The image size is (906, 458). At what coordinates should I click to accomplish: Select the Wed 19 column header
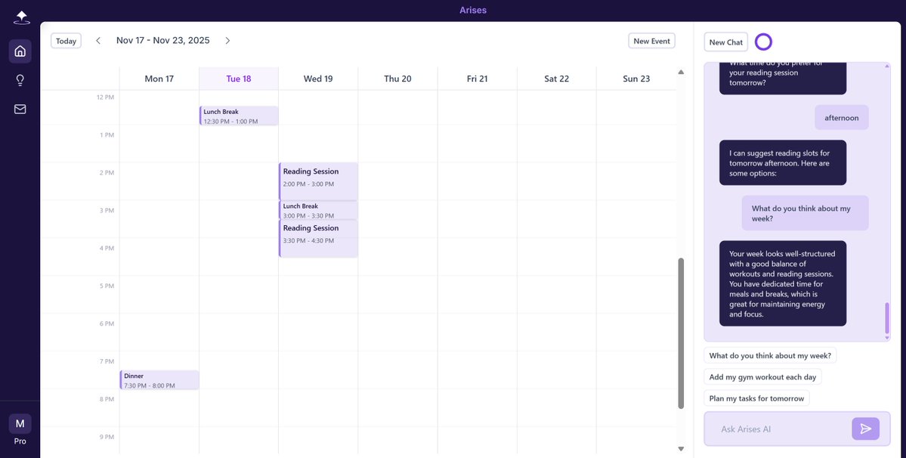point(318,79)
